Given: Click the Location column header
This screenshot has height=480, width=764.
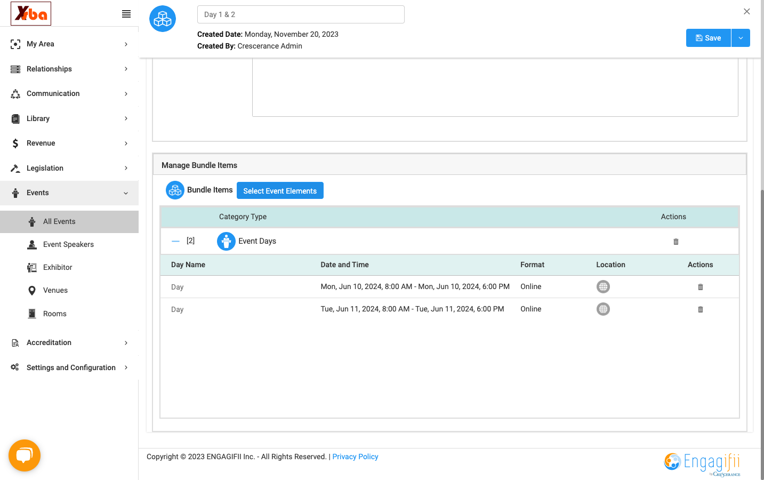Looking at the screenshot, I should [611, 265].
